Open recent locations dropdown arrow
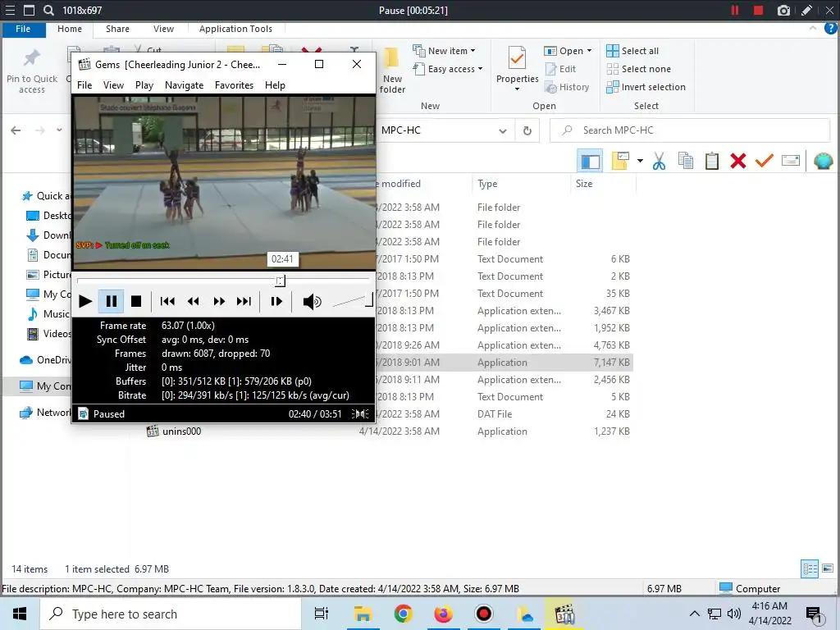This screenshot has width=840, height=630. click(59, 130)
